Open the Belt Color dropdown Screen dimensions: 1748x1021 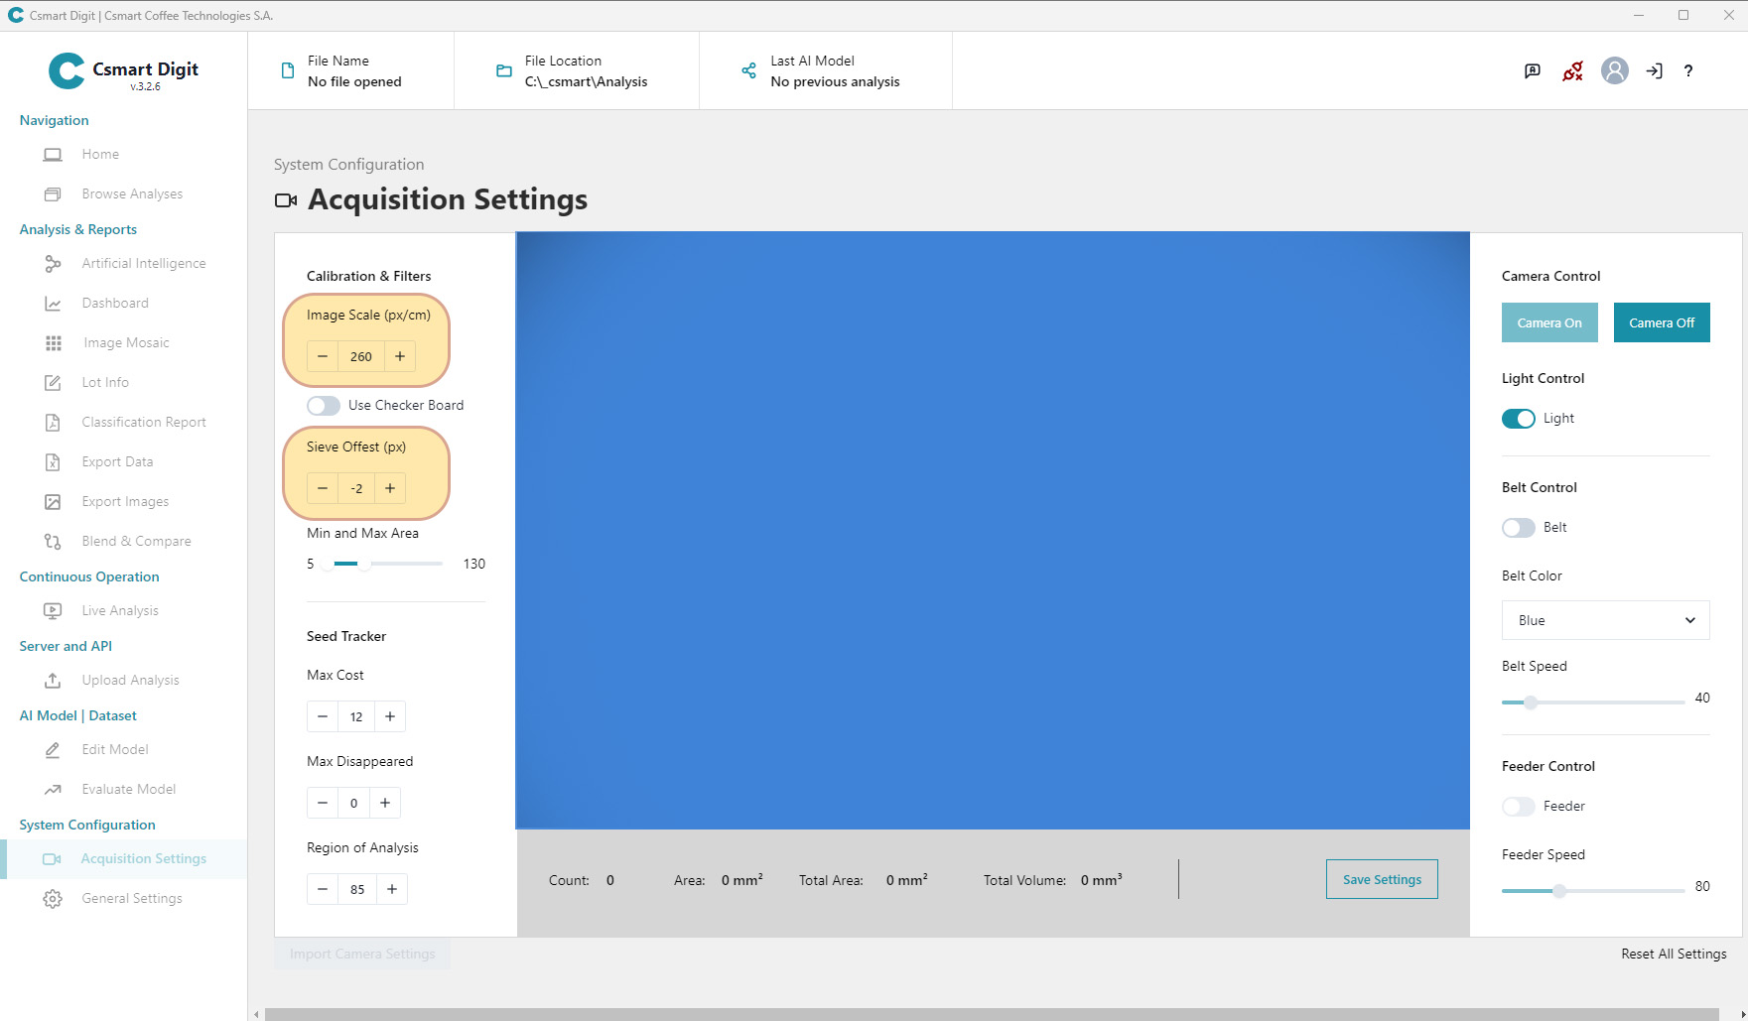(x=1605, y=620)
